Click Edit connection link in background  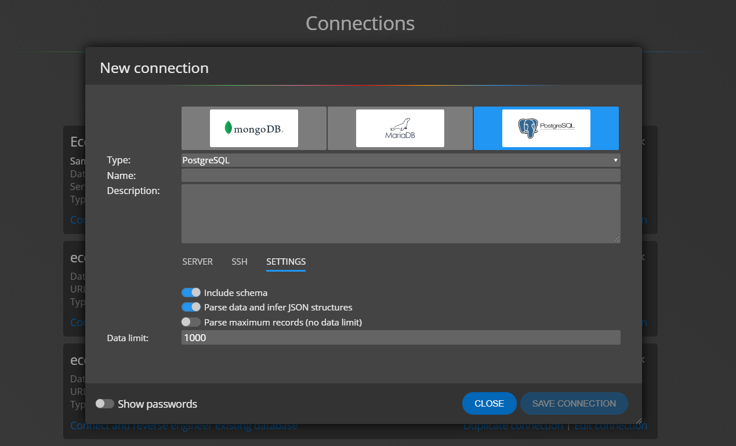[611, 426]
